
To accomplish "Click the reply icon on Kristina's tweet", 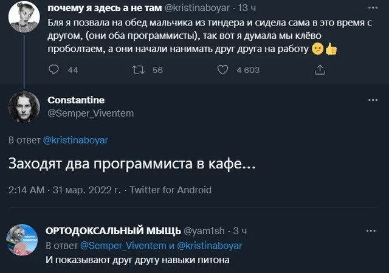I will point(53,70).
